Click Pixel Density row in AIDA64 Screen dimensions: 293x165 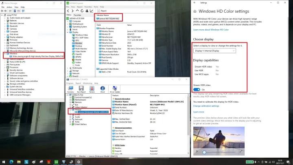pos(125,57)
